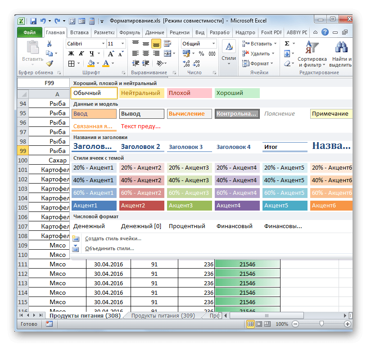Save the workbook using the floppy icon
Viewport: 380px width, 346px height.
pos(33,21)
